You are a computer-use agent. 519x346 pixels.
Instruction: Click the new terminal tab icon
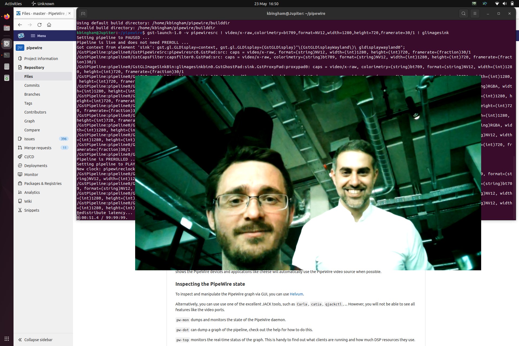click(83, 14)
